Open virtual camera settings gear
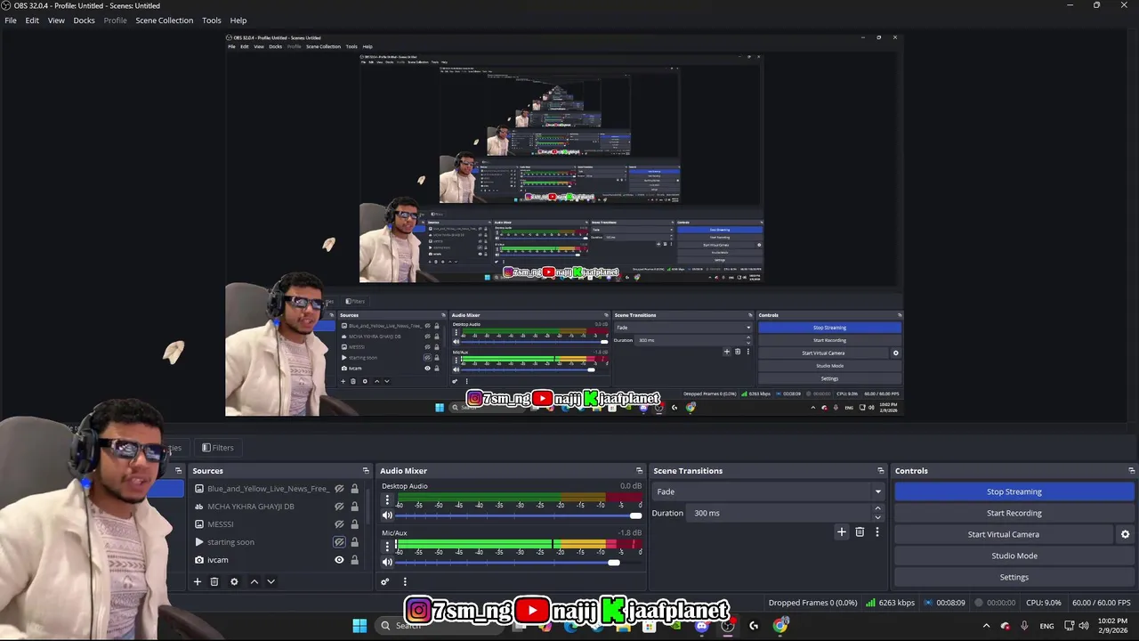The height and width of the screenshot is (641, 1139). click(1125, 534)
